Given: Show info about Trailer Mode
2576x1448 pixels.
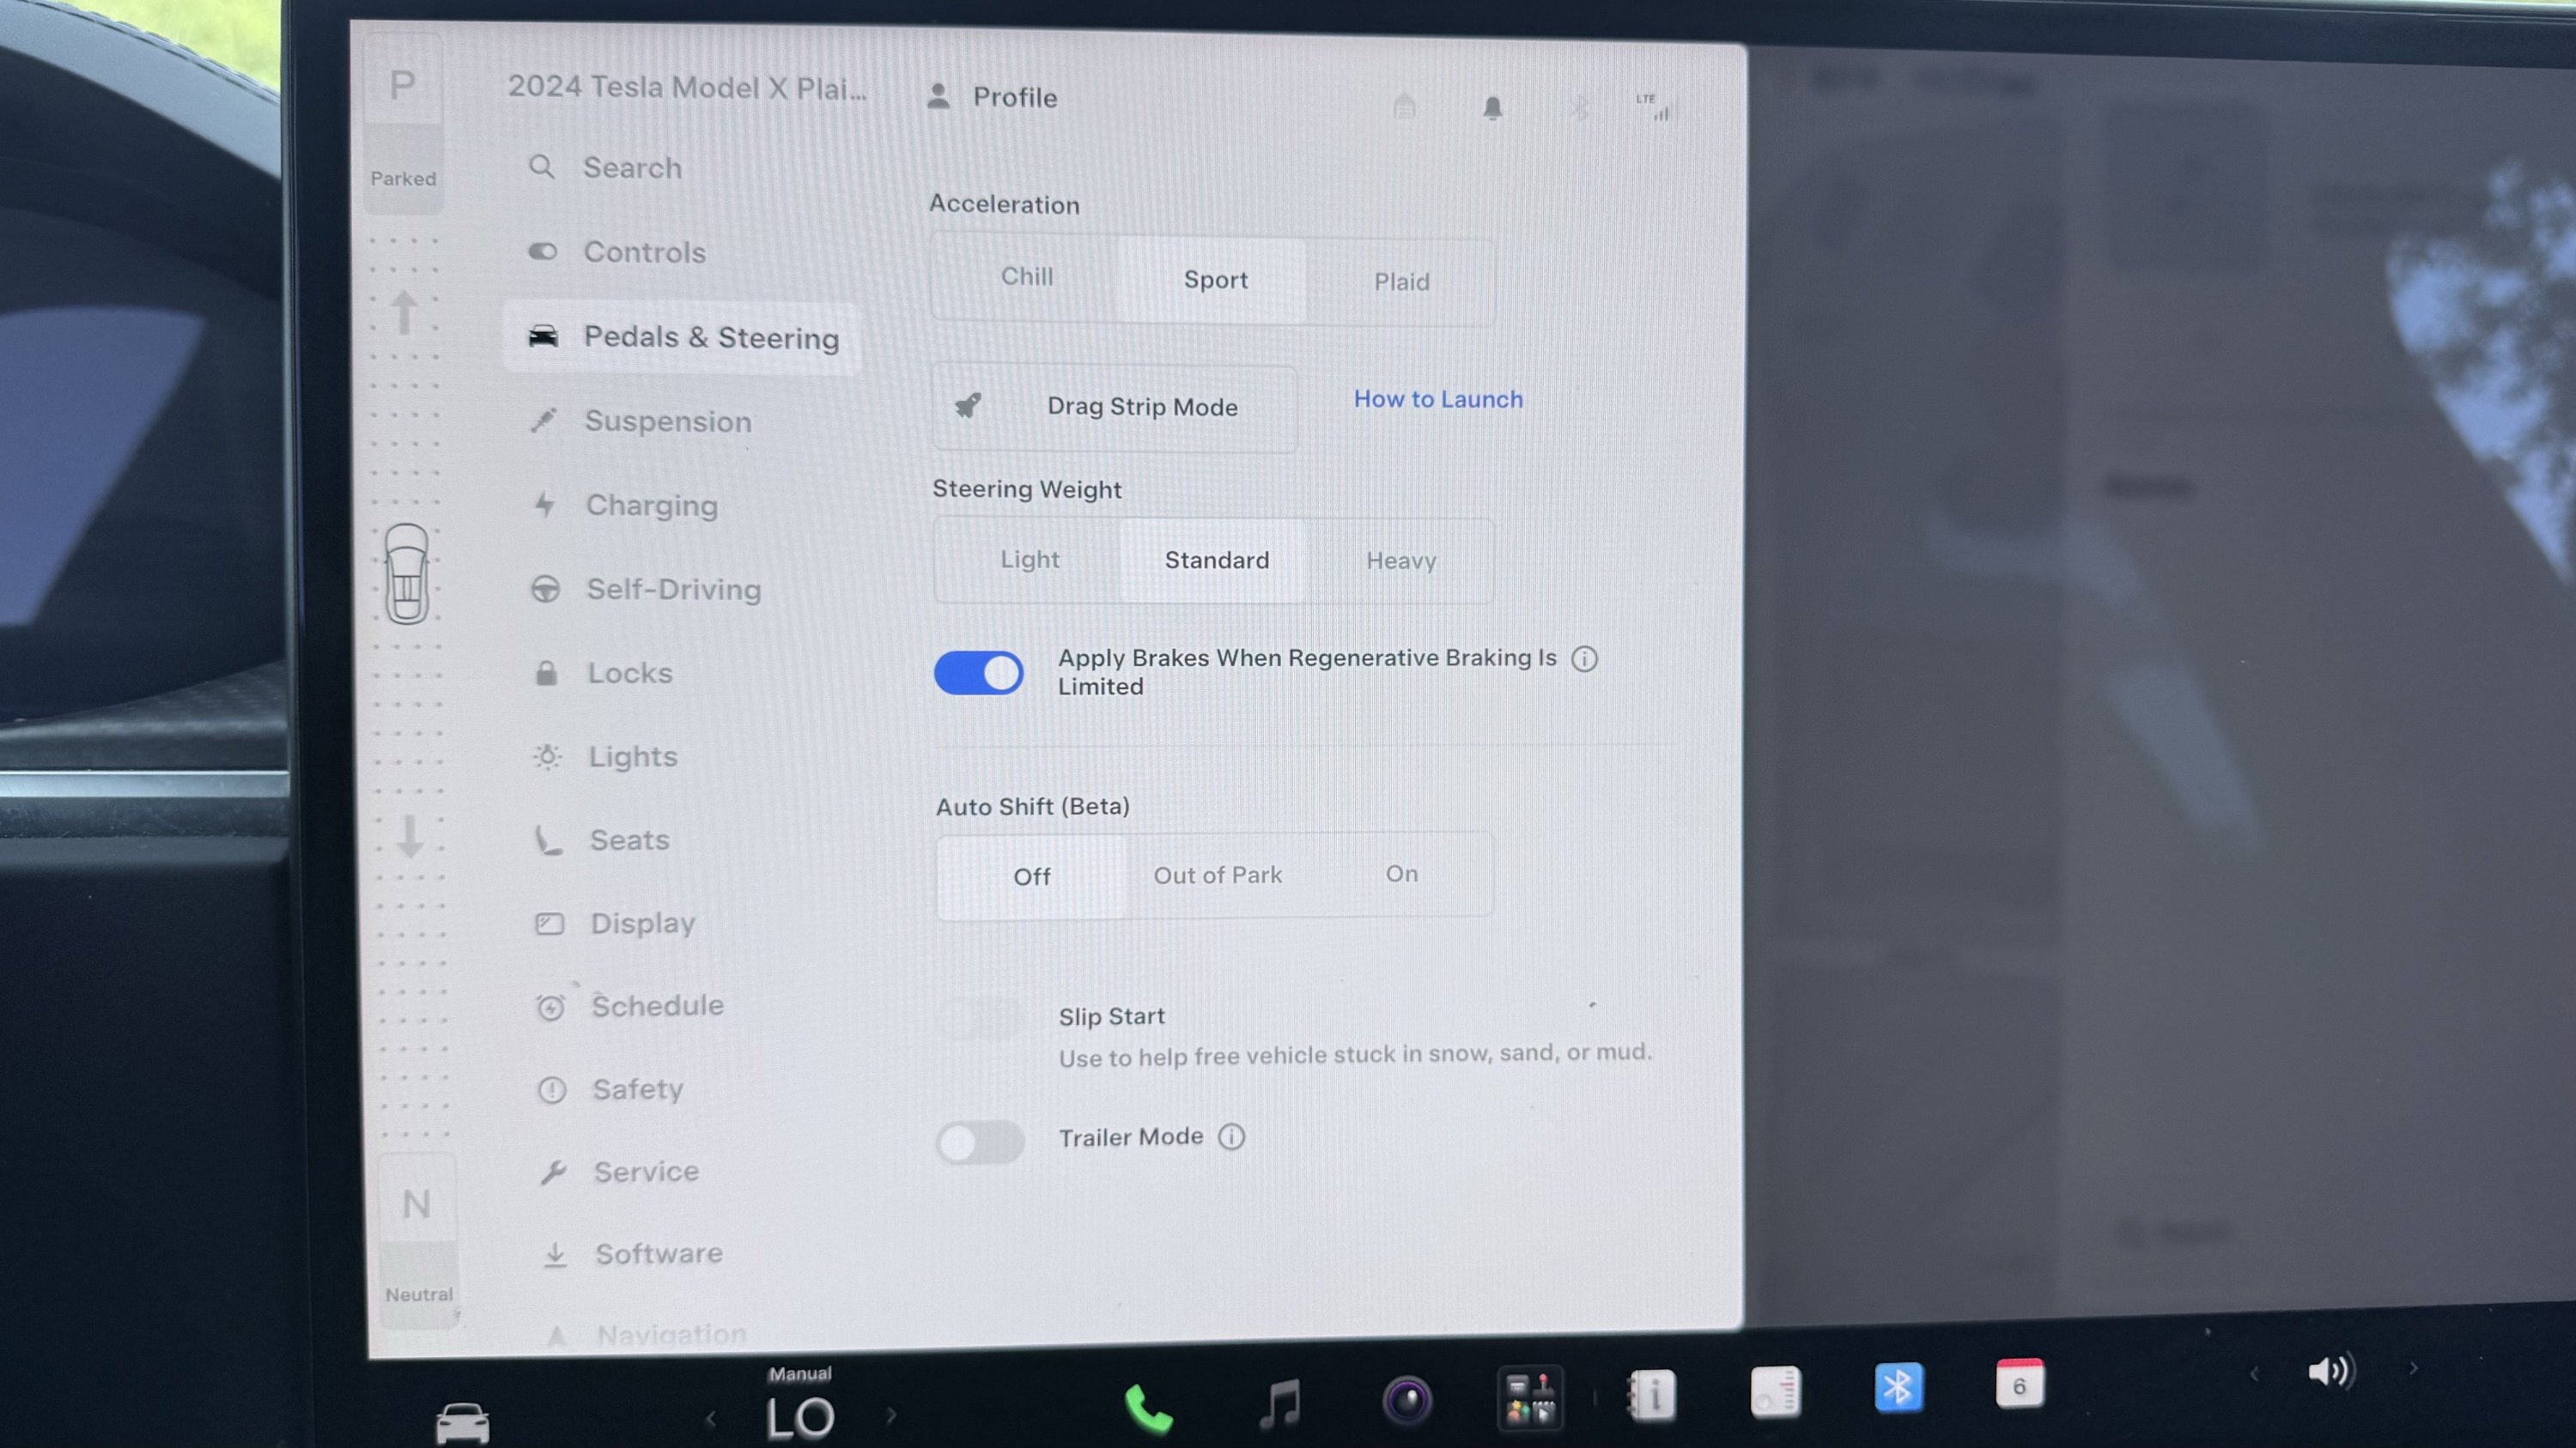Looking at the screenshot, I should click(1232, 1137).
